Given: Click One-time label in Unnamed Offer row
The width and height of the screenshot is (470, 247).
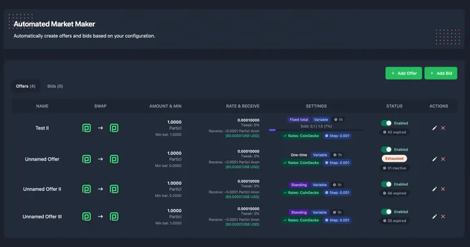Looking at the screenshot, I should point(299,155).
